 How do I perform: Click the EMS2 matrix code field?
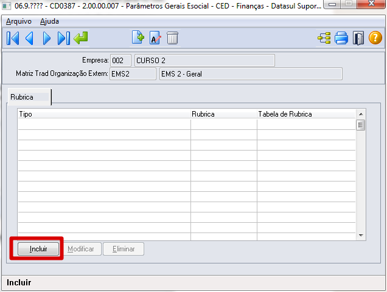133,74
